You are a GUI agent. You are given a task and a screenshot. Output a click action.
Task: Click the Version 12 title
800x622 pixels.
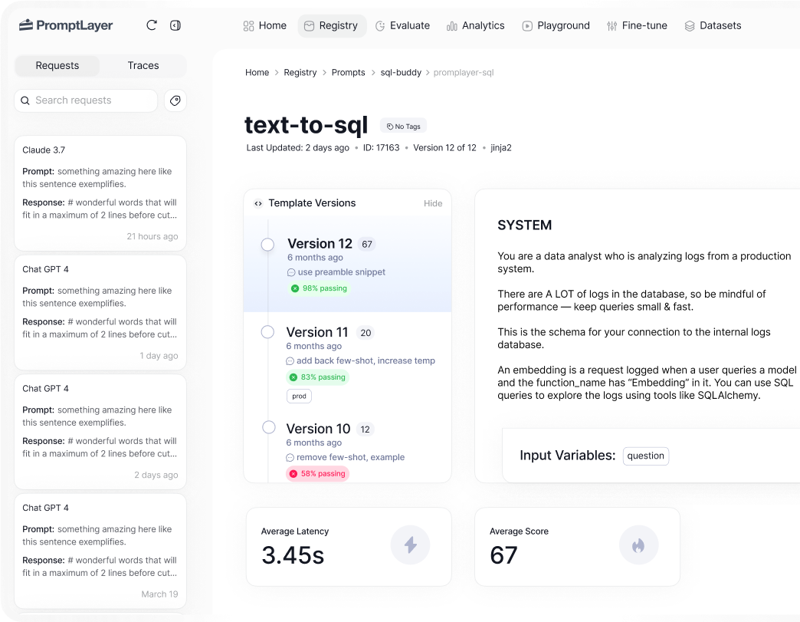(x=320, y=244)
